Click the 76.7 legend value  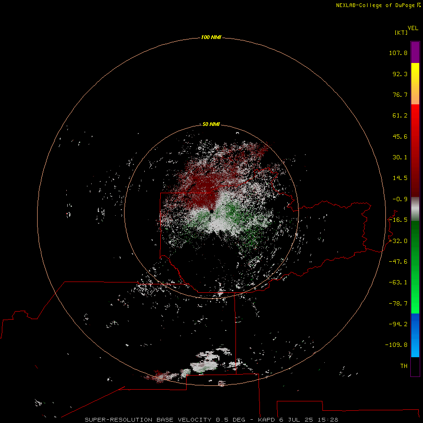(400, 94)
